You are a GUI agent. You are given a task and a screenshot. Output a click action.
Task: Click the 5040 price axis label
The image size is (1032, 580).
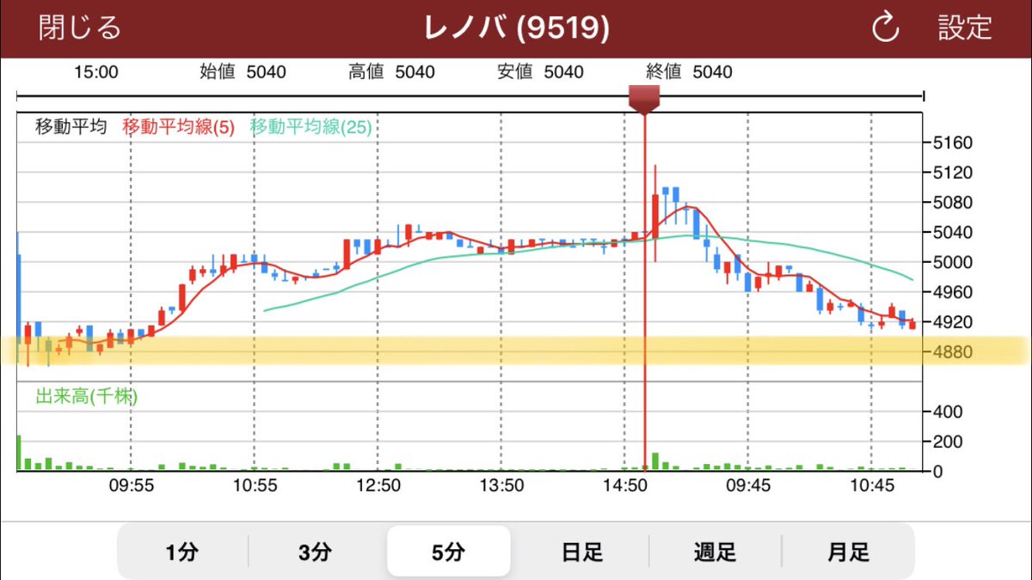point(952,232)
